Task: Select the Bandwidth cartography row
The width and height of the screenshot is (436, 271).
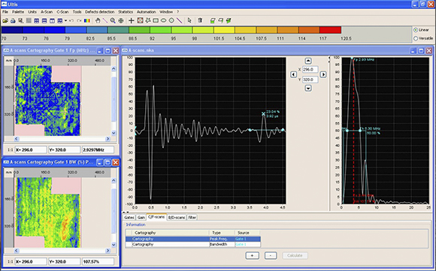Action: pyautogui.click(x=193, y=244)
